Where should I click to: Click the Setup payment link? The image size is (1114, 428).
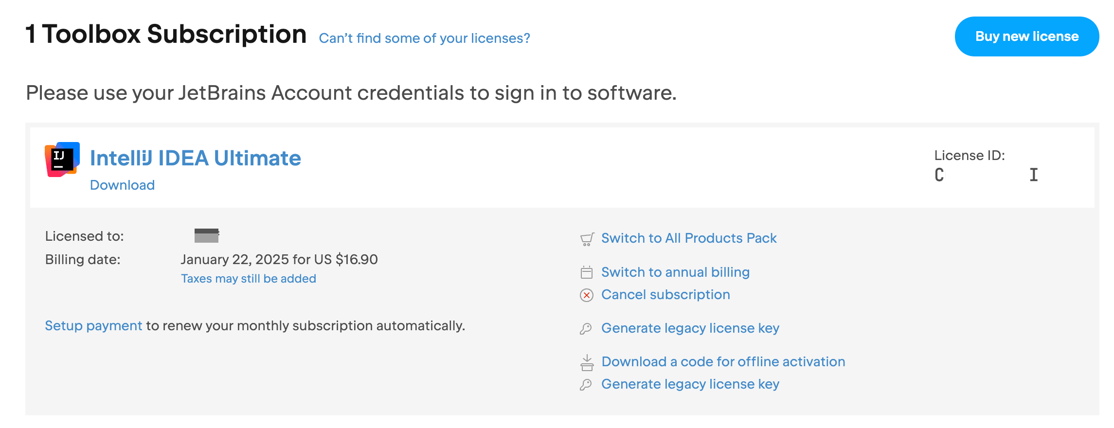(93, 325)
